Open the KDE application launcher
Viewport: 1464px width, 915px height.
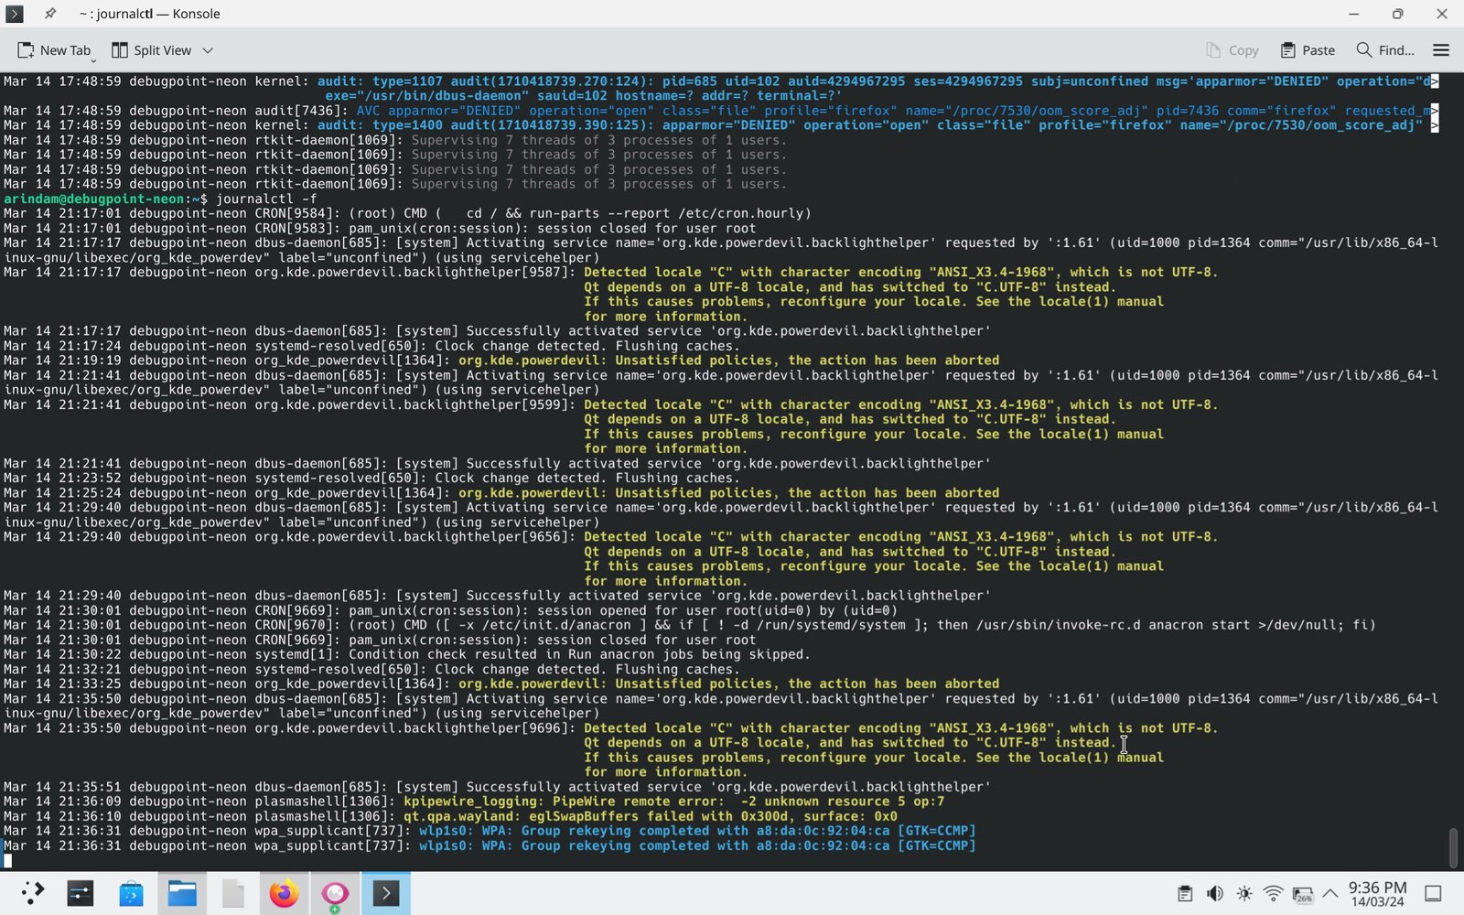point(32,894)
